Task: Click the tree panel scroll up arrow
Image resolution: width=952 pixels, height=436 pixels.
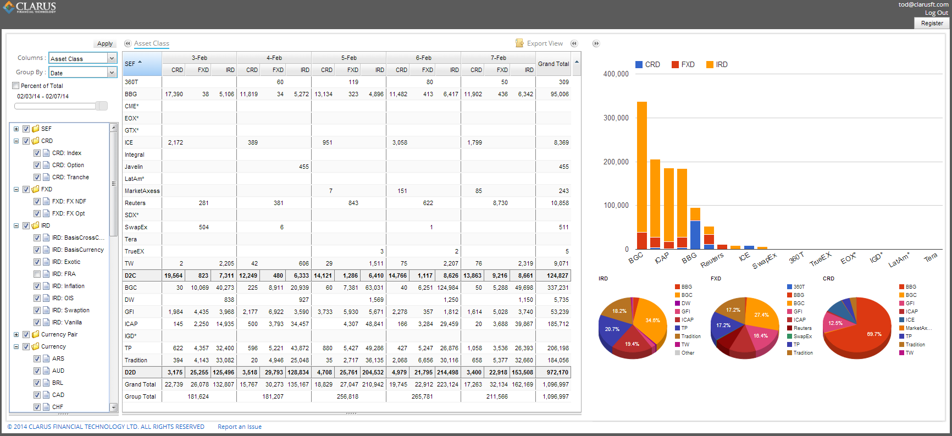Action: 114,128
